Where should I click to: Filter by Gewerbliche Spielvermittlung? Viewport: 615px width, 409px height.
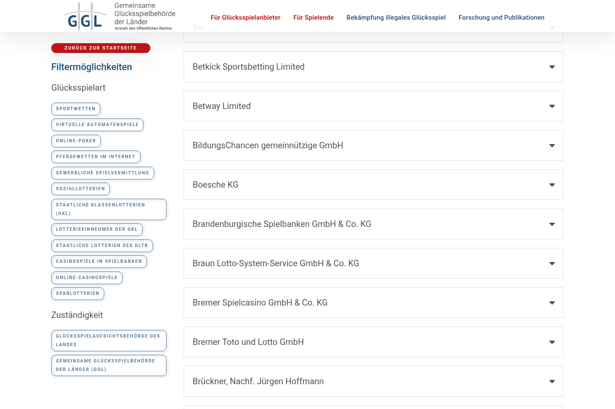click(x=102, y=173)
